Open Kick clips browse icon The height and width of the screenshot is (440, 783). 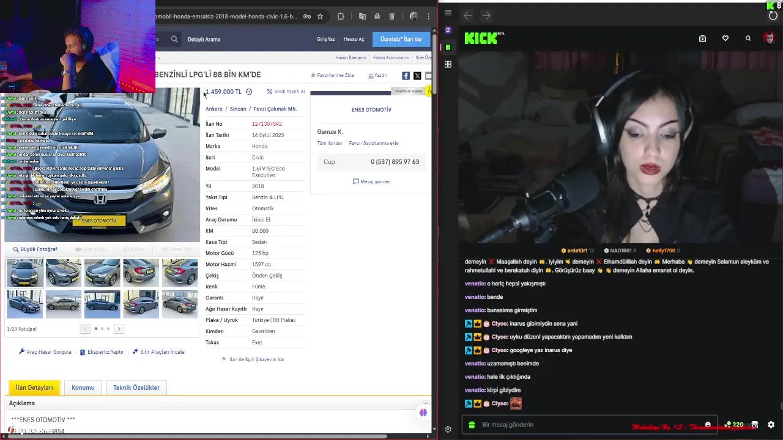coord(702,38)
